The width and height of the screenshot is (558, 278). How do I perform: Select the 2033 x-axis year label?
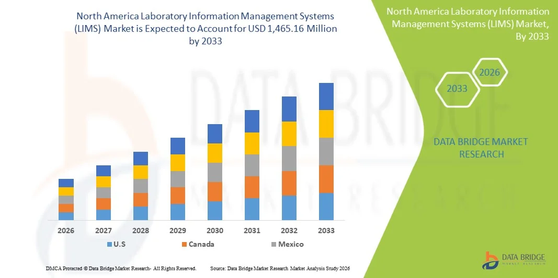[326, 230]
